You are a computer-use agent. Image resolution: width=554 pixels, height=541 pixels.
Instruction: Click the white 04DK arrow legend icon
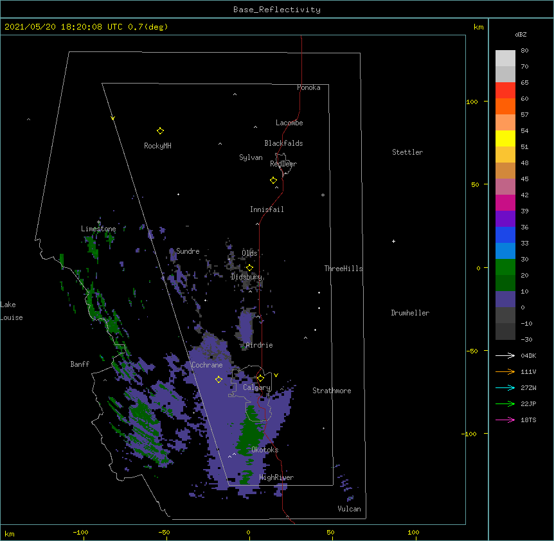(505, 355)
